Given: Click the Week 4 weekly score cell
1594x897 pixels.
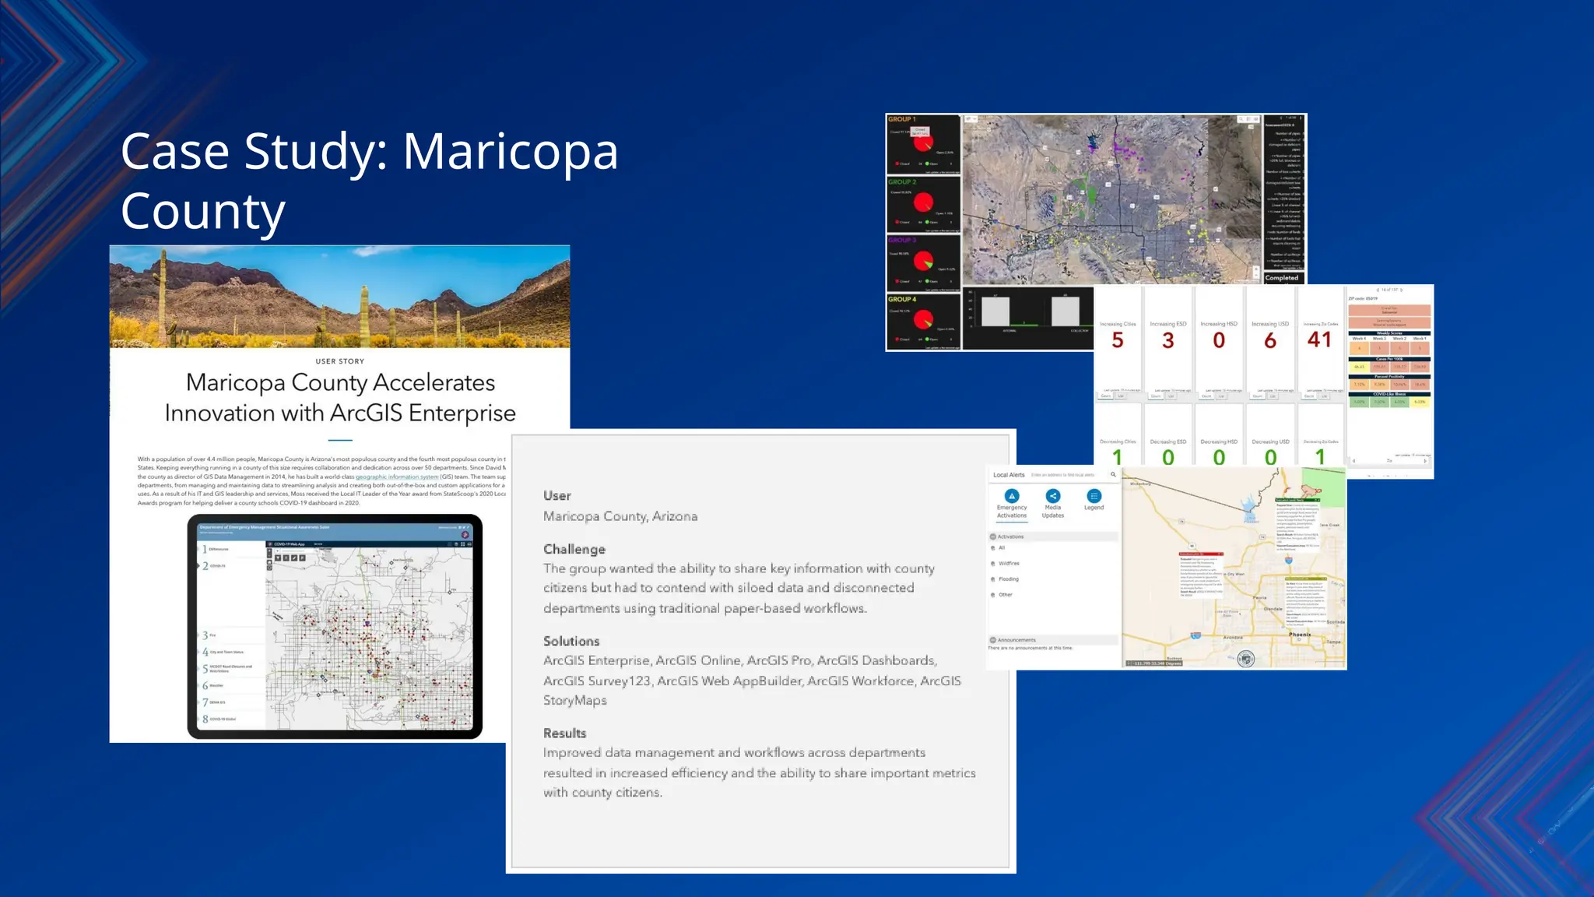Looking at the screenshot, I should pos(1359,348).
